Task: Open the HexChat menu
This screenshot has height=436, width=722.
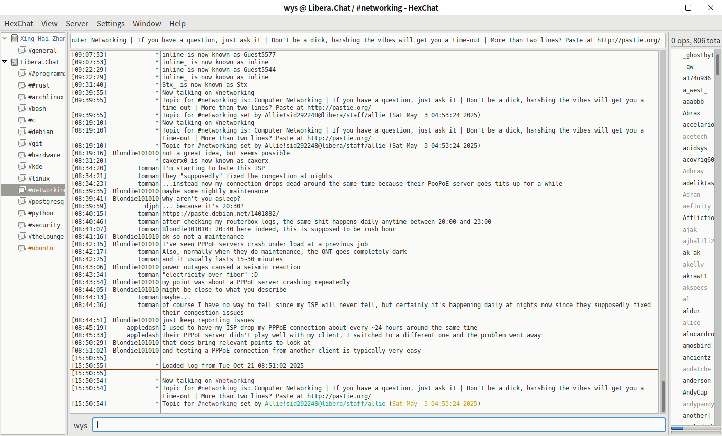Action: (x=19, y=24)
